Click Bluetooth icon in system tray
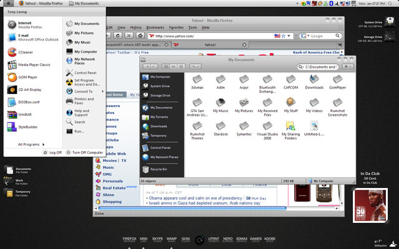Screen dimensions: 399x249 coord(331,4)
